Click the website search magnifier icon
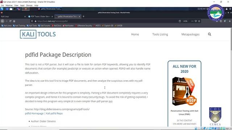 [x=210, y=34]
